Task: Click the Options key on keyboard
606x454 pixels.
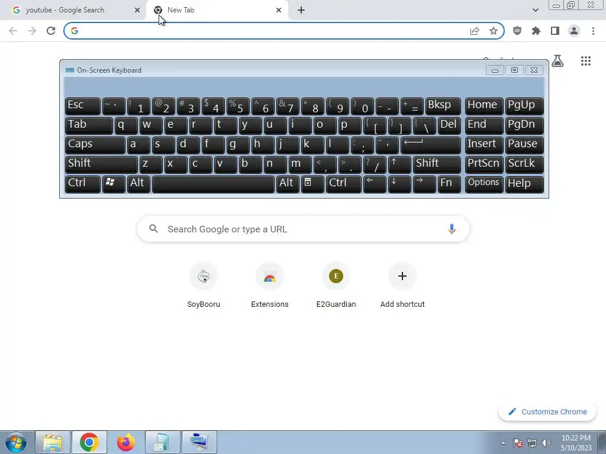Action: [484, 184]
